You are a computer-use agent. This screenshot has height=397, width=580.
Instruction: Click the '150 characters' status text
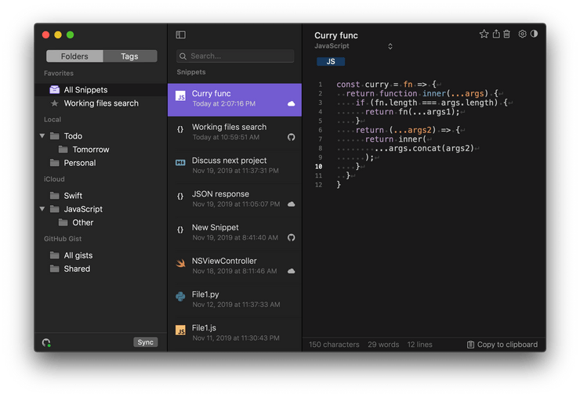click(334, 345)
